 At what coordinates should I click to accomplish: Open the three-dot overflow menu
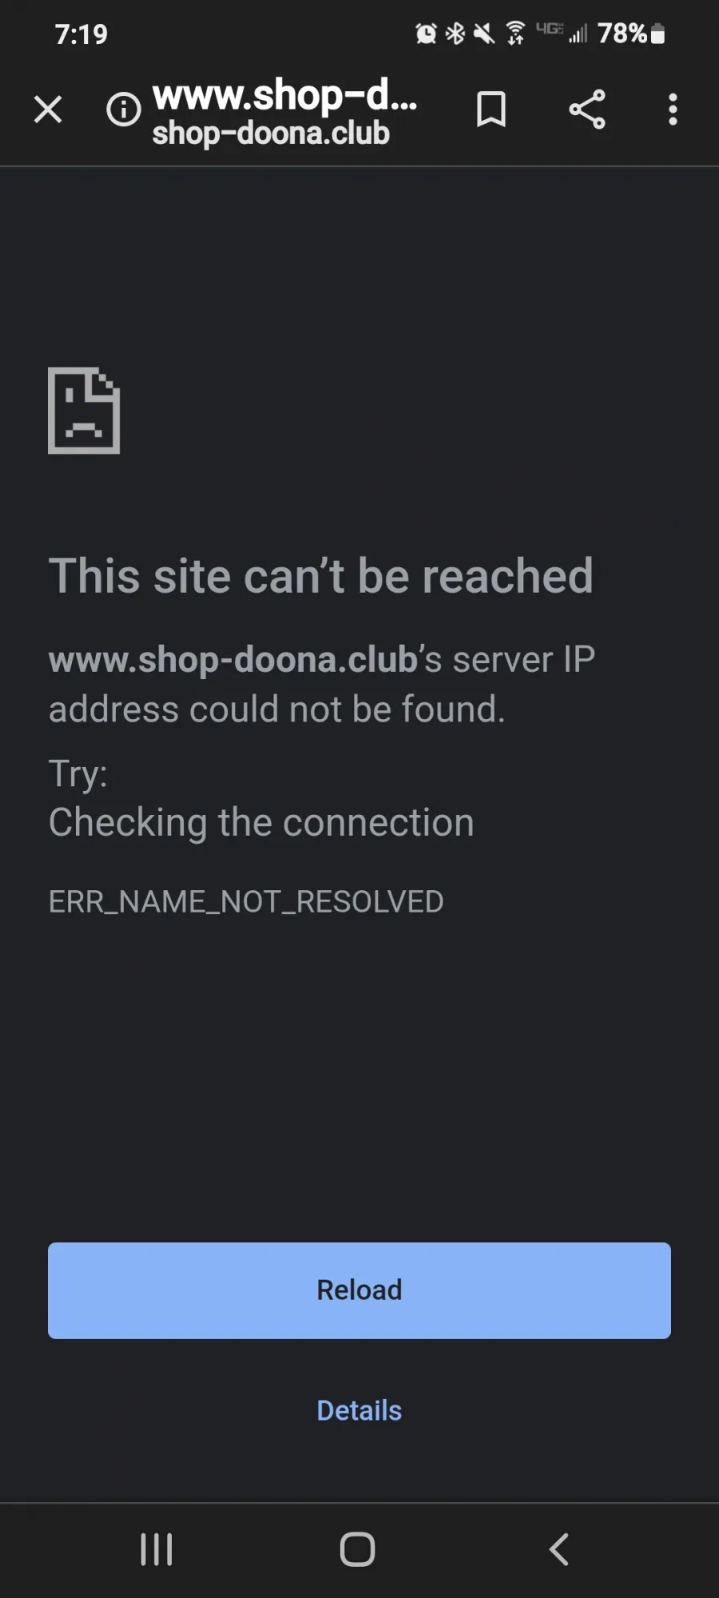(x=673, y=109)
